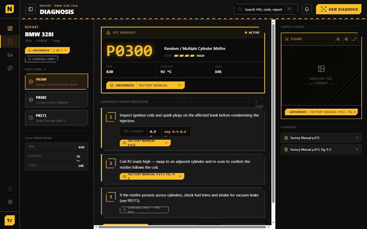
Task: Click the P0302 check status icon
Action: coord(31,100)
